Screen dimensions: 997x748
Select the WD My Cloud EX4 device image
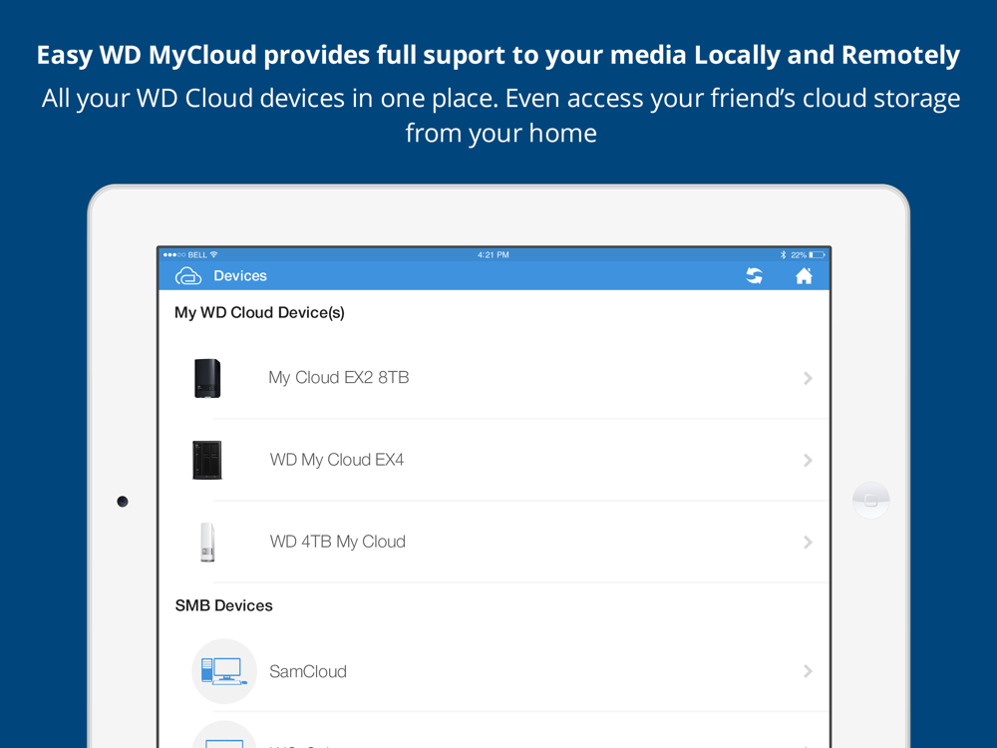pyautogui.click(x=207, y=460)
